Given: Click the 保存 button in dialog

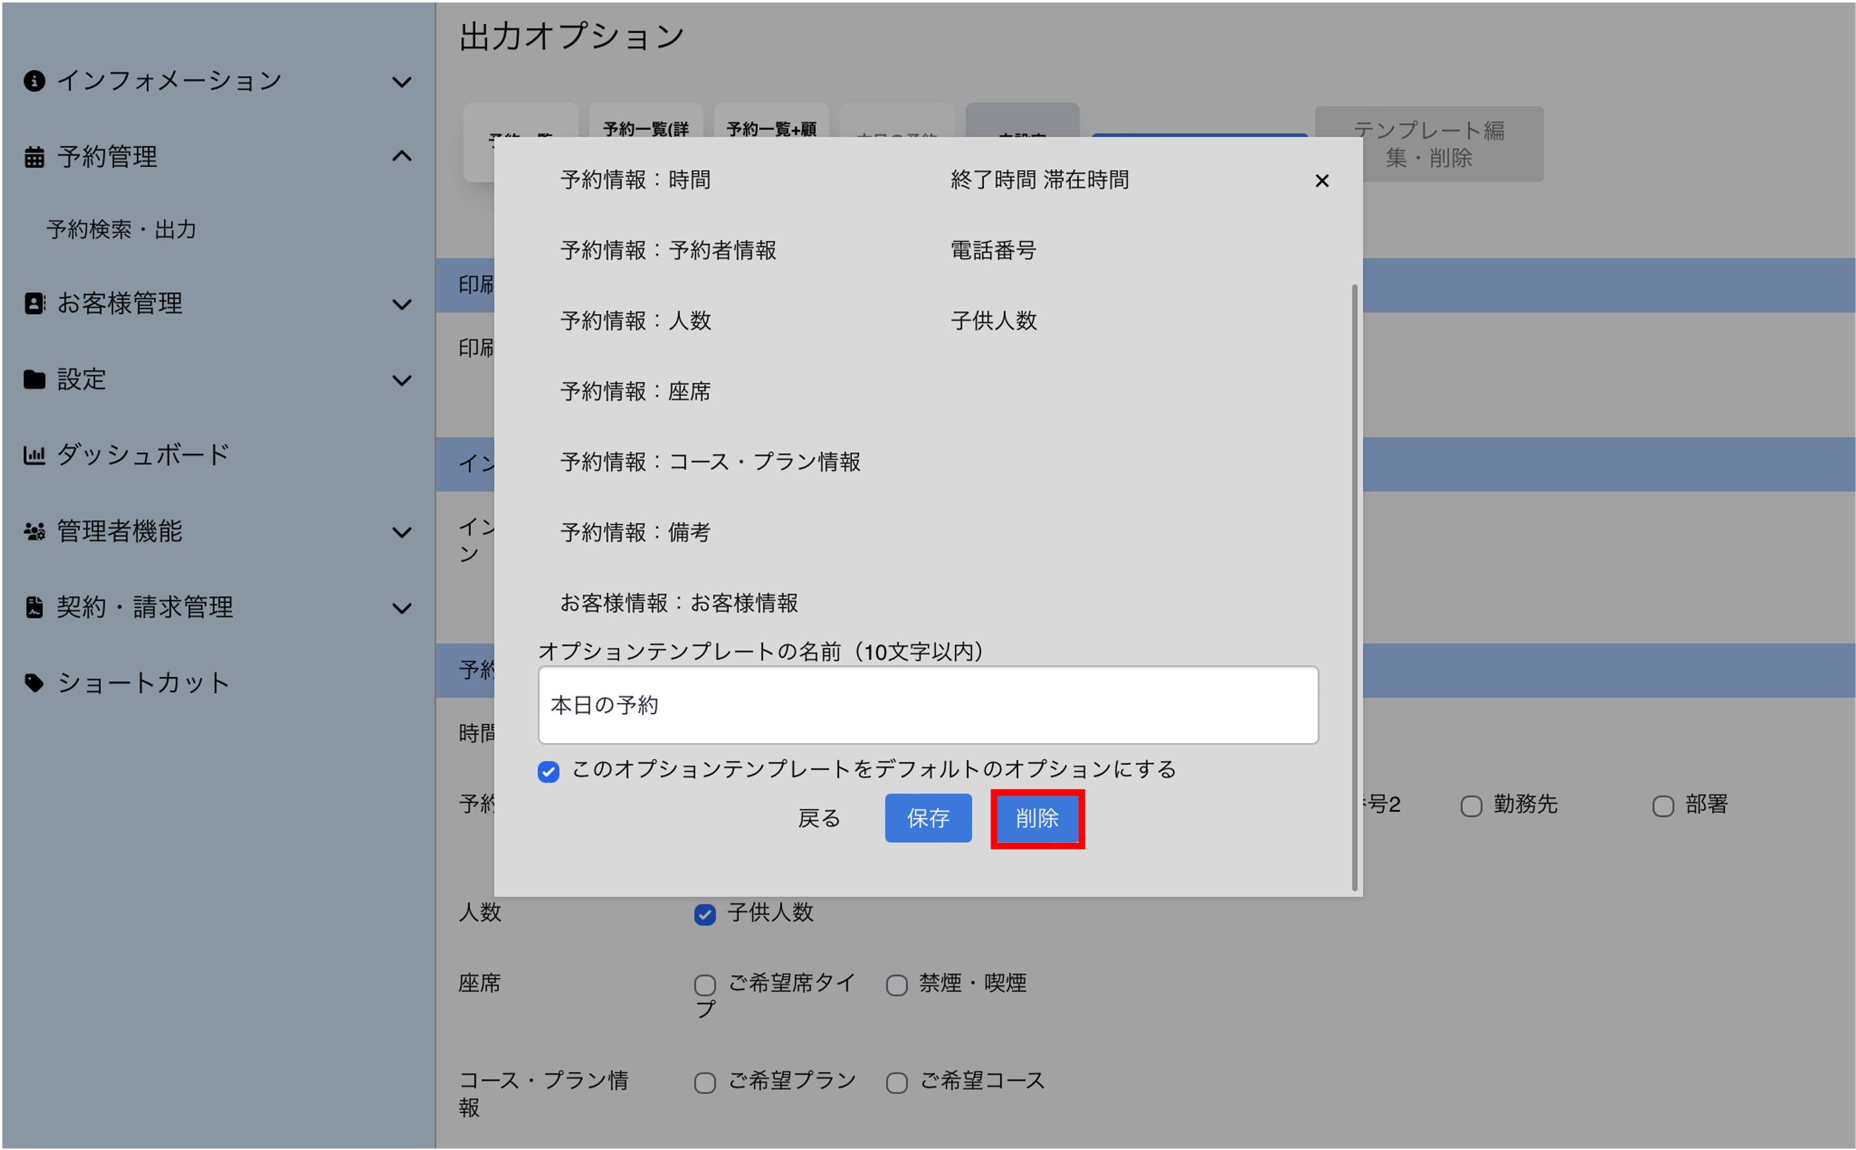Looking at the screenshot, I should tap(928, 818).
